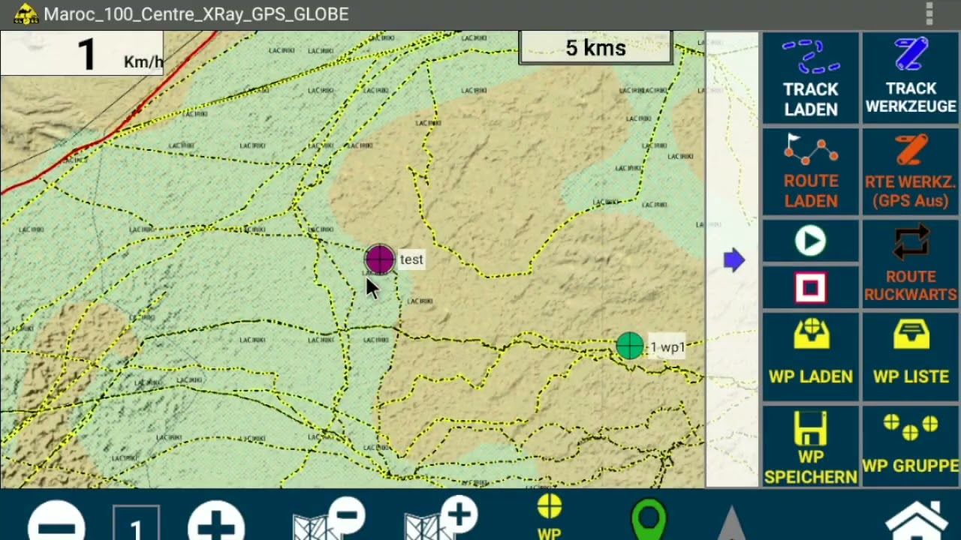Reverse route with ROUTE RUCKWARTS
This screenshot has height=540, width=961.
911,265
